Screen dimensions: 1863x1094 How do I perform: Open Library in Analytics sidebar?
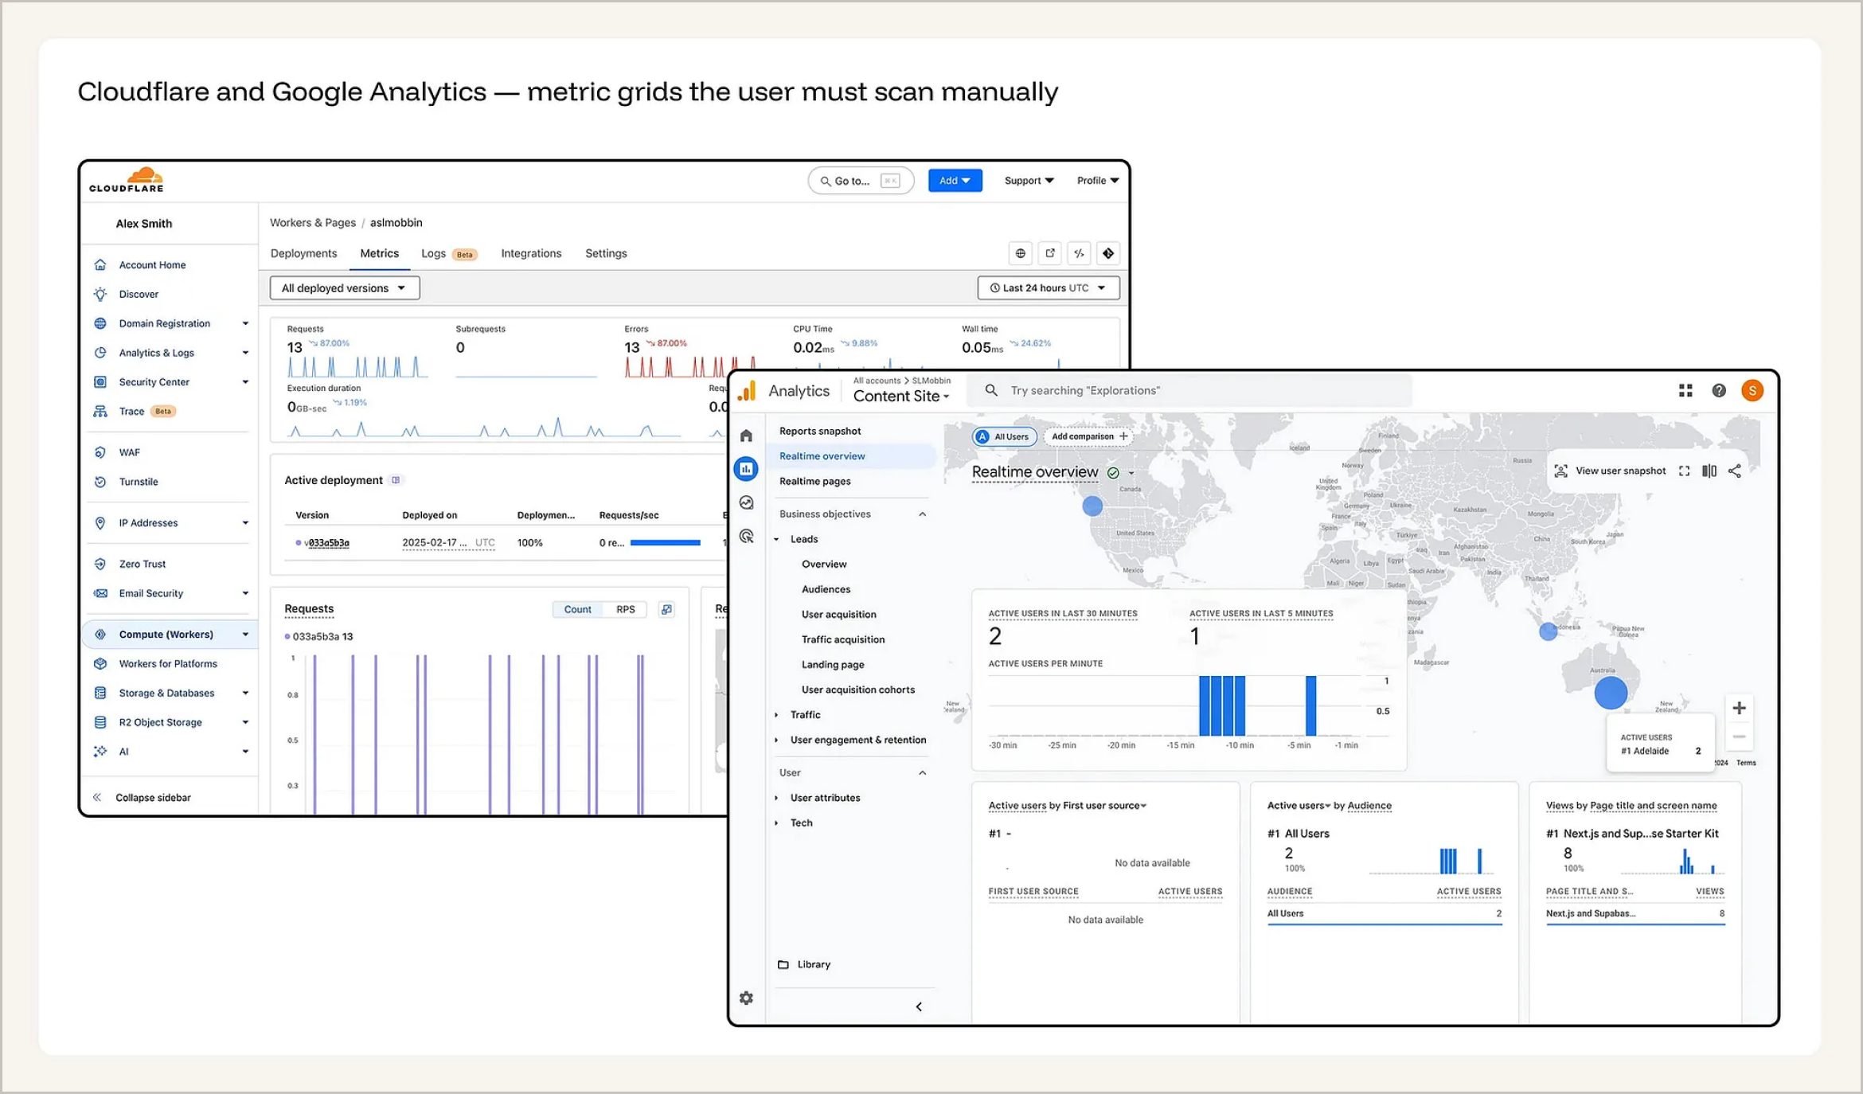point(804,964)
